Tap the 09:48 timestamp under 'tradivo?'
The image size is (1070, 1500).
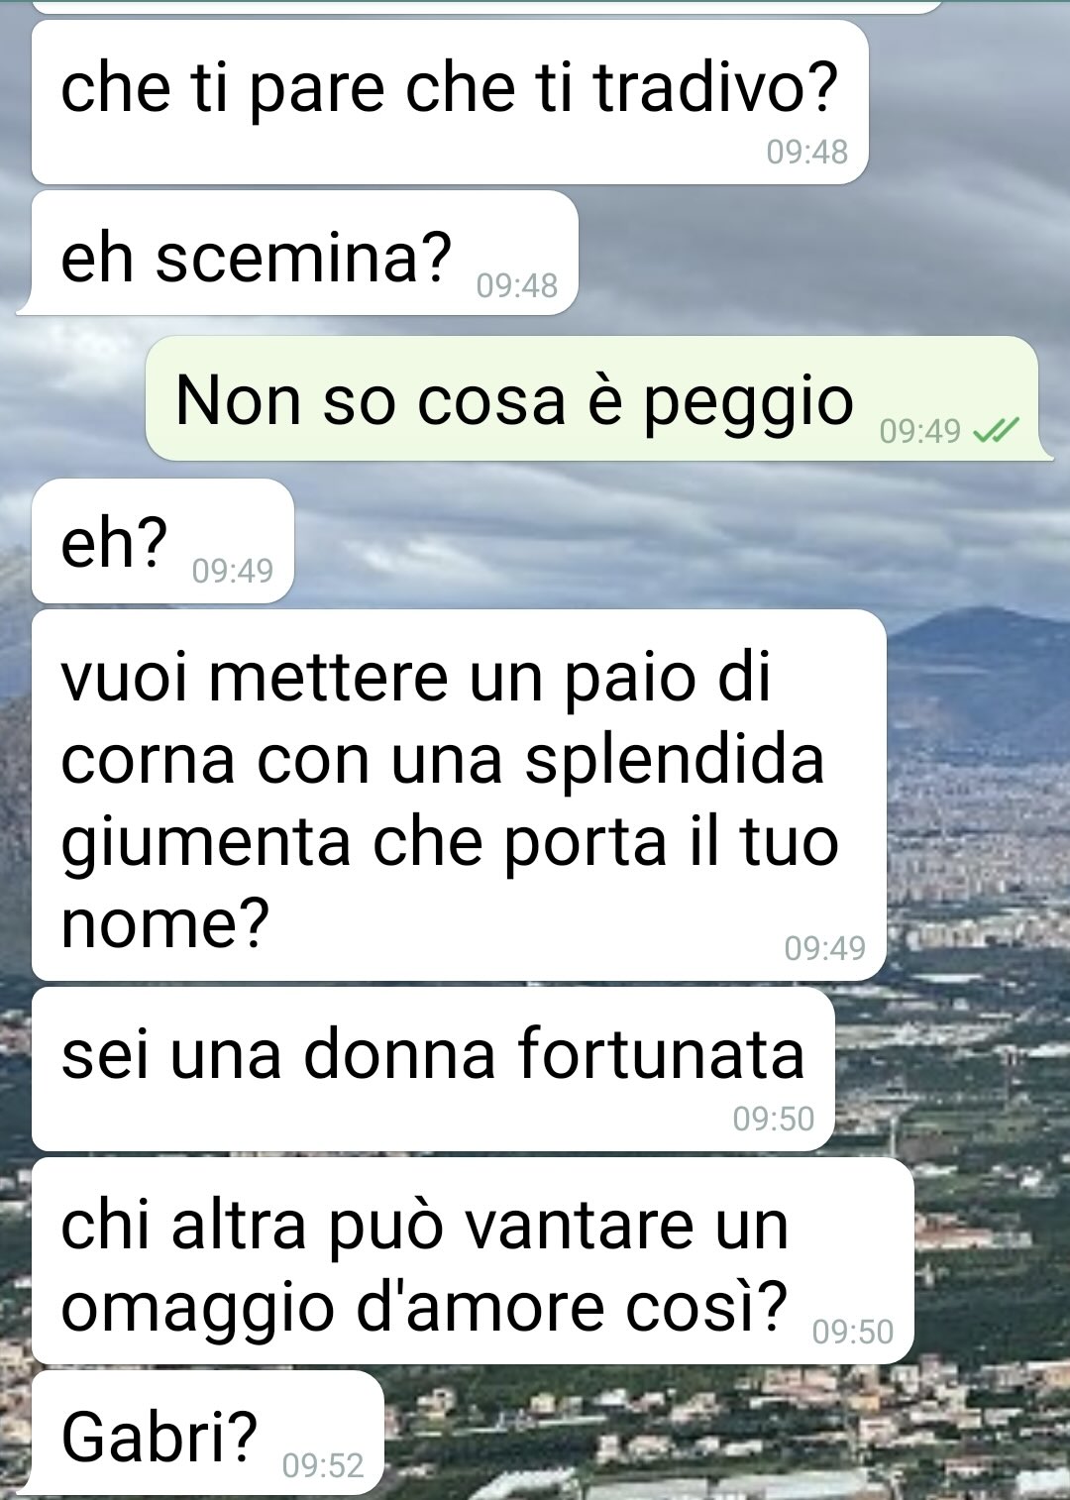coord(807,152)
